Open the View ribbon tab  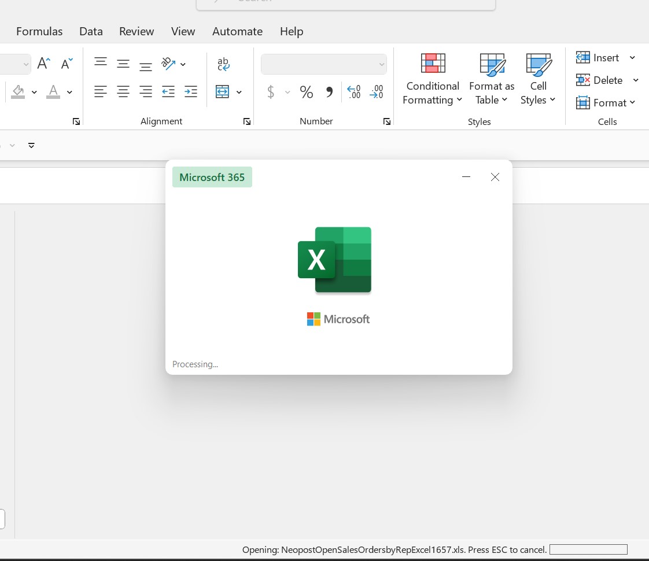coord(183,31)
